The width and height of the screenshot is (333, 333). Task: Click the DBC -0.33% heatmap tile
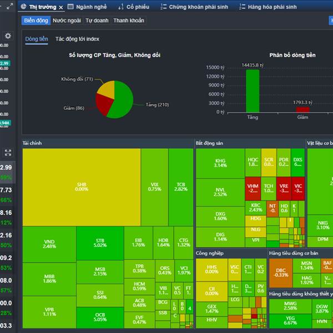point(281,273)
